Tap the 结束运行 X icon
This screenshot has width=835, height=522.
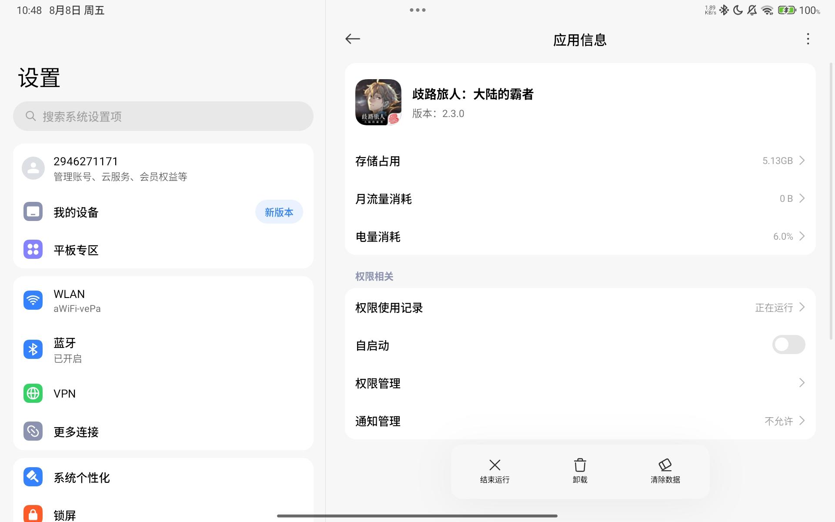point(494,465)
